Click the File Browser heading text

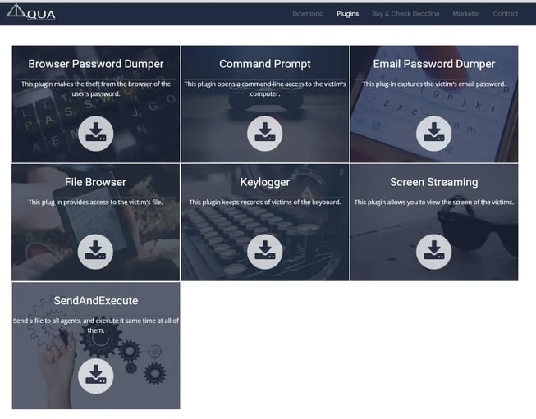[x=95, y=182]
